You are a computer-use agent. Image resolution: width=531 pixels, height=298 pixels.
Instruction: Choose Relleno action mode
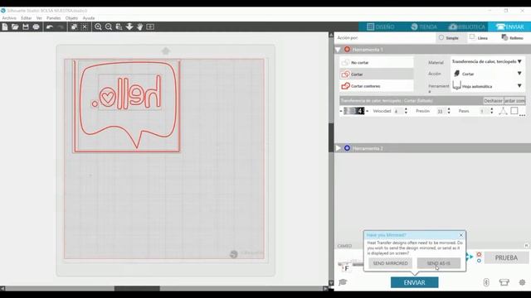(512, 38)
